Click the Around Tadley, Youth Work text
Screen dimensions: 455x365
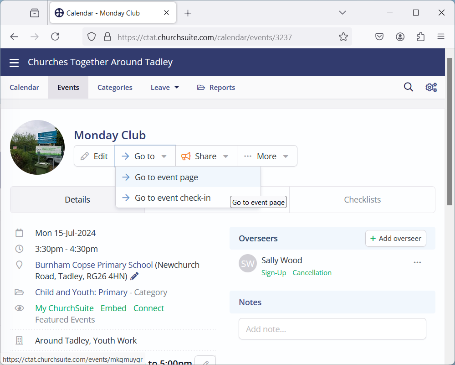86,340
